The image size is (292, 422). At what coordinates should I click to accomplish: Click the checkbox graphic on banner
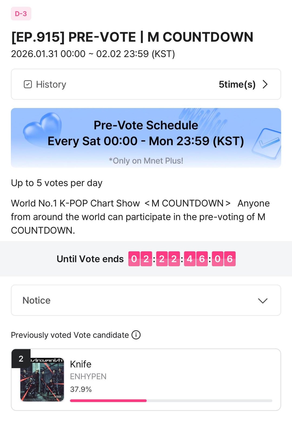pyautogui.click(x=266, y=143)
